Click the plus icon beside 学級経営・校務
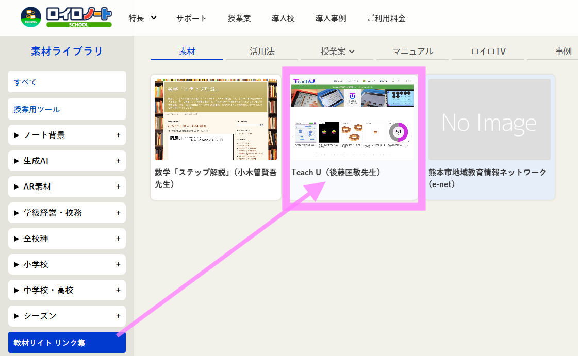This screenshot has width=578, height=356. click(118, 213)
